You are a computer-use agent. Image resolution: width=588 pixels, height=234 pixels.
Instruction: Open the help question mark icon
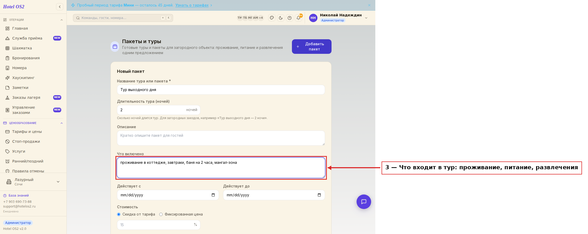pyautogui.click(x=290, y=18)
